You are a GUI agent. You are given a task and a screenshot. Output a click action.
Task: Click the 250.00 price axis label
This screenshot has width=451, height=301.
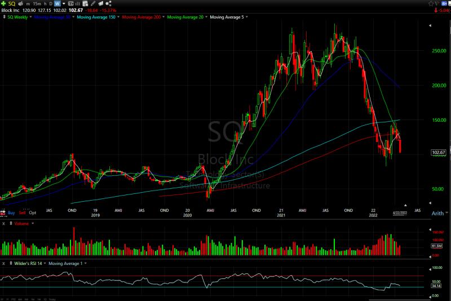pos(439,51)
